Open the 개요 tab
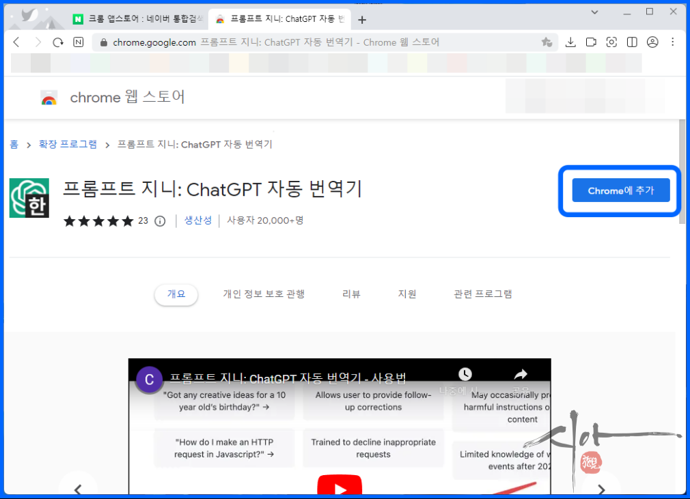This screenshot has height=499, width=690. (176, 294)
